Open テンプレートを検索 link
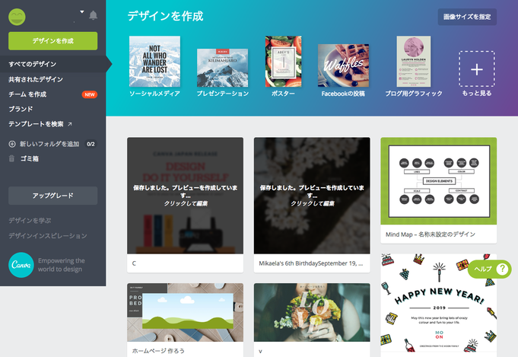Screen dimensions: 518x357 pyautogui.click(x=36, y=124)
